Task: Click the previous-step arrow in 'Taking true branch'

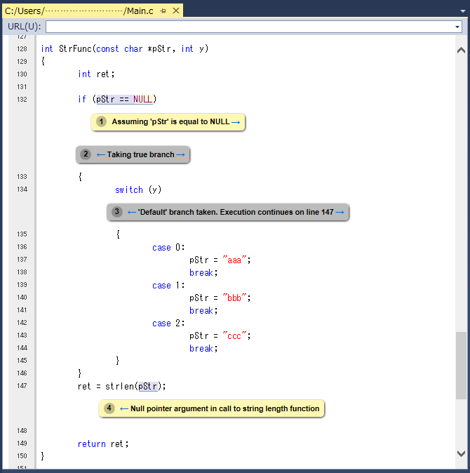Action: (100, 154)
